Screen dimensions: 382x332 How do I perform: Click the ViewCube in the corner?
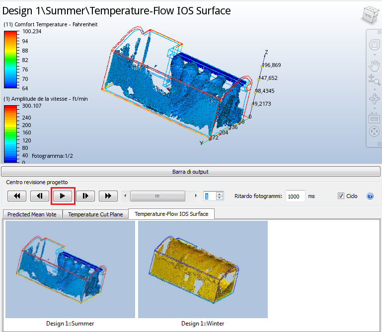(370, 15)
